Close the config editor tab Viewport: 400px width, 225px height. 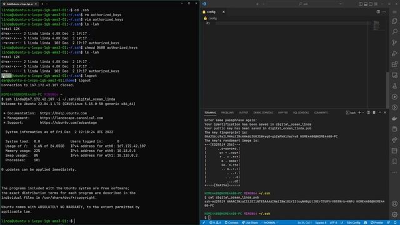[x=224, y=12]
